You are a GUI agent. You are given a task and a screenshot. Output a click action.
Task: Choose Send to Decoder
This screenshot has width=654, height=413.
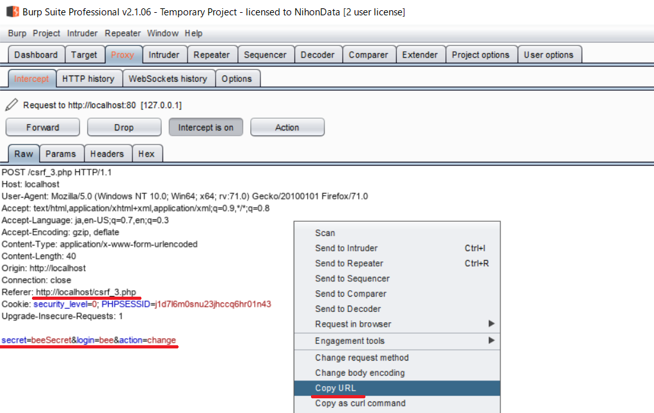coord(397,309)
